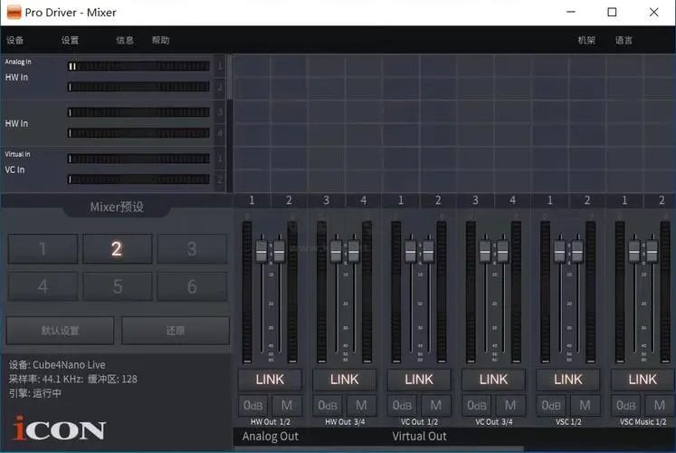Mute the VC Out 1/2 channel
Screen dimensions: 676x453
tap(435, 406)
